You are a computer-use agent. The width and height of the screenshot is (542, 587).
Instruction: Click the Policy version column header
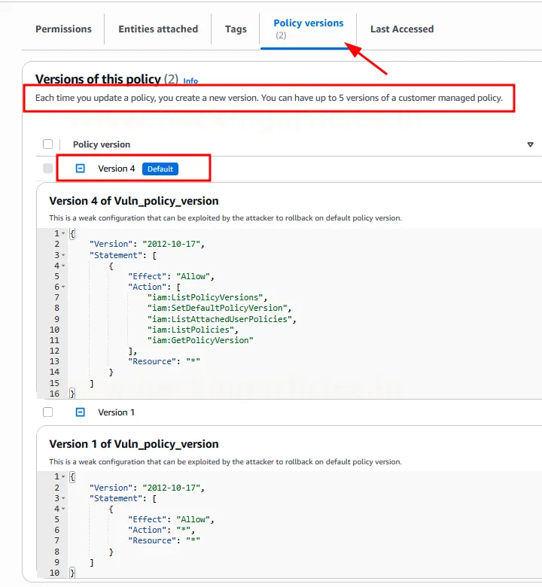point(102,144)
